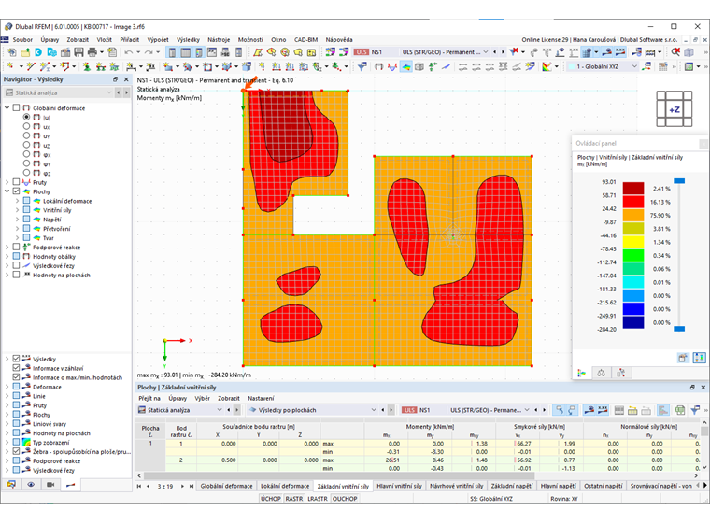This screenshot has width=710, height=524.
Task: Click the member deformation icon in toolbar
Action: tap(392, 66)
